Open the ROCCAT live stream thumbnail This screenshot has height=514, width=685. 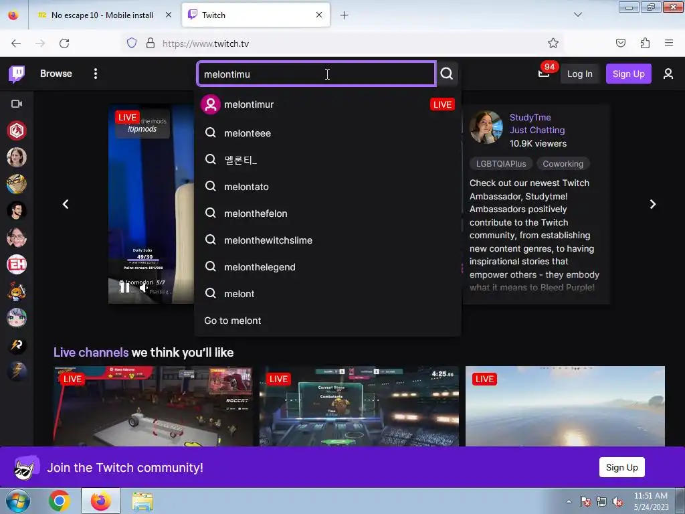click(153, 406)
